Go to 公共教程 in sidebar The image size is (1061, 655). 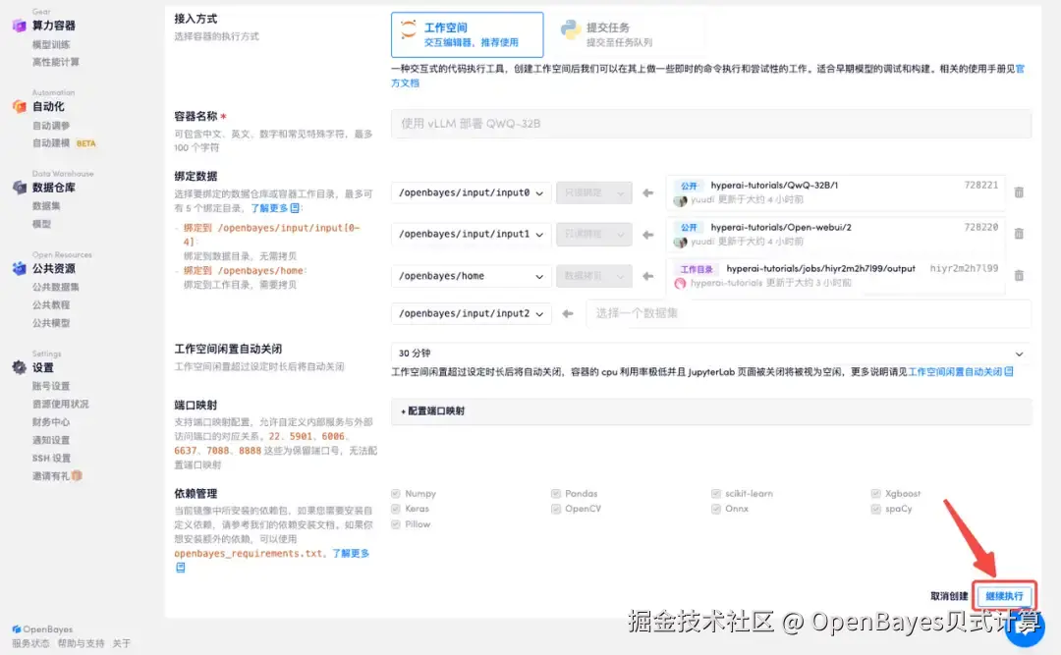(x=51, y=305)
